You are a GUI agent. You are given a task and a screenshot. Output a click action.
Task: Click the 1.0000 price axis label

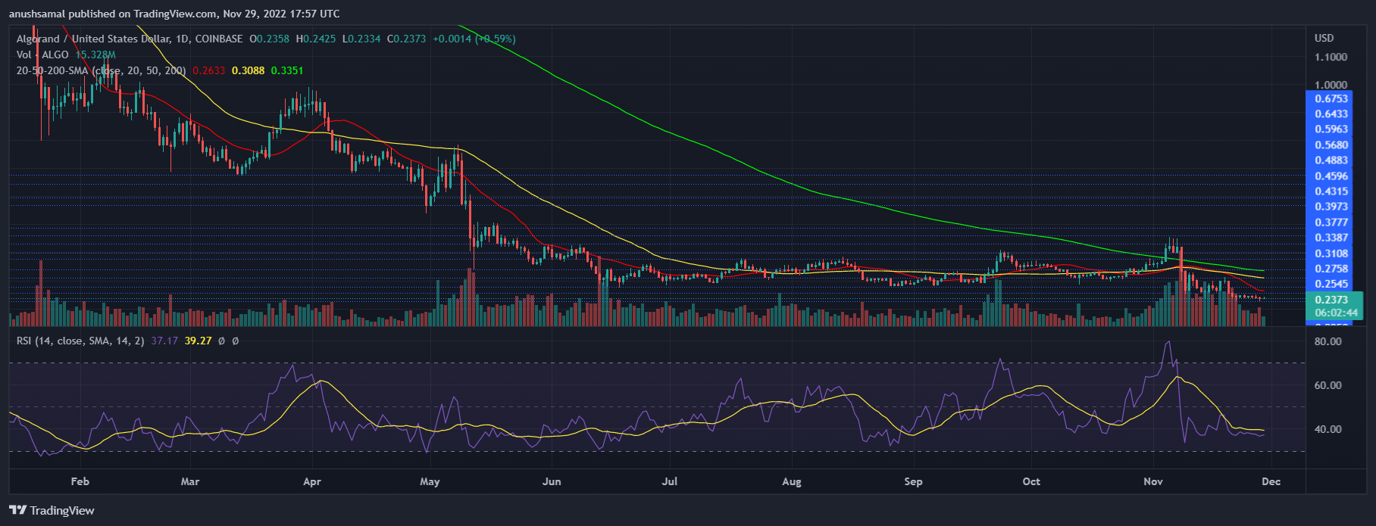pos(1331,85)
